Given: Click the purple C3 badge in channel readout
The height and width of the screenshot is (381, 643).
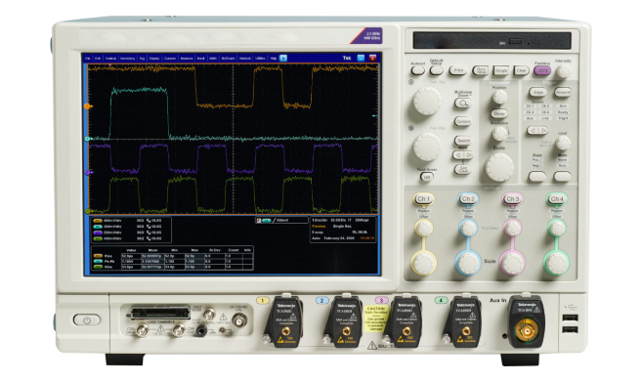Looking at the screenshot, I should click(98, 233).
